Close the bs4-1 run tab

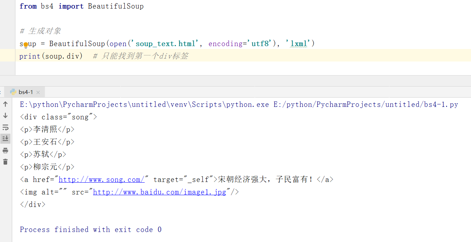tap(38, 92)
